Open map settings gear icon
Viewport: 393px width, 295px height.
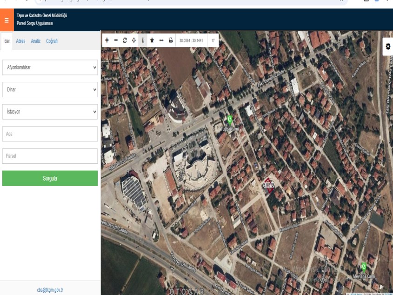click(387, 47)
